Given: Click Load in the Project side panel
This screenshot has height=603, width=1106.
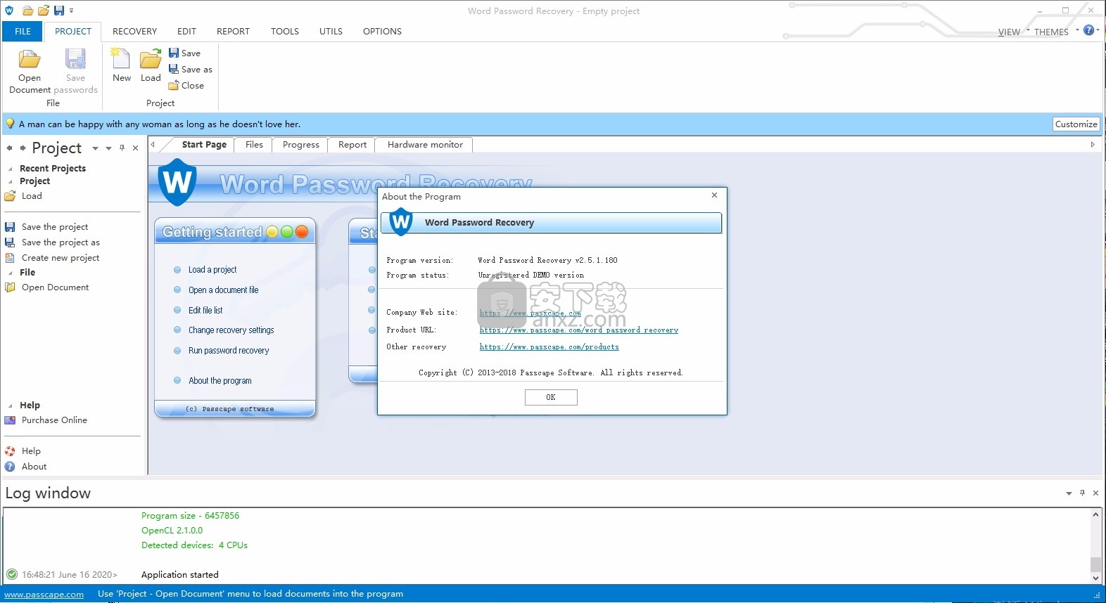Looking at the screenshot, I should tap(24, 196).
